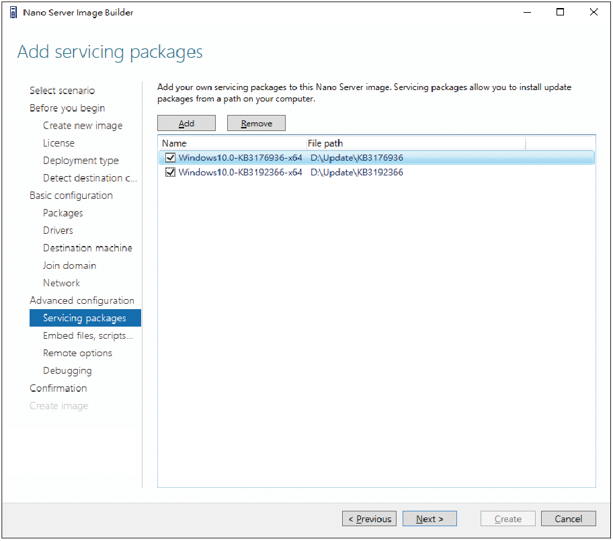Select Destination machine in the sidebar
This screenshot has width=613, height=541.
pos(87,248)
